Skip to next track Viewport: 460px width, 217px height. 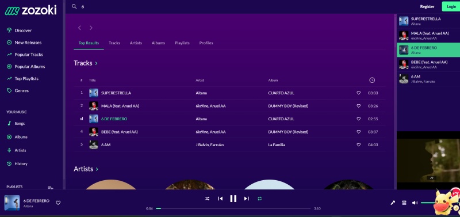click(247, 199)
